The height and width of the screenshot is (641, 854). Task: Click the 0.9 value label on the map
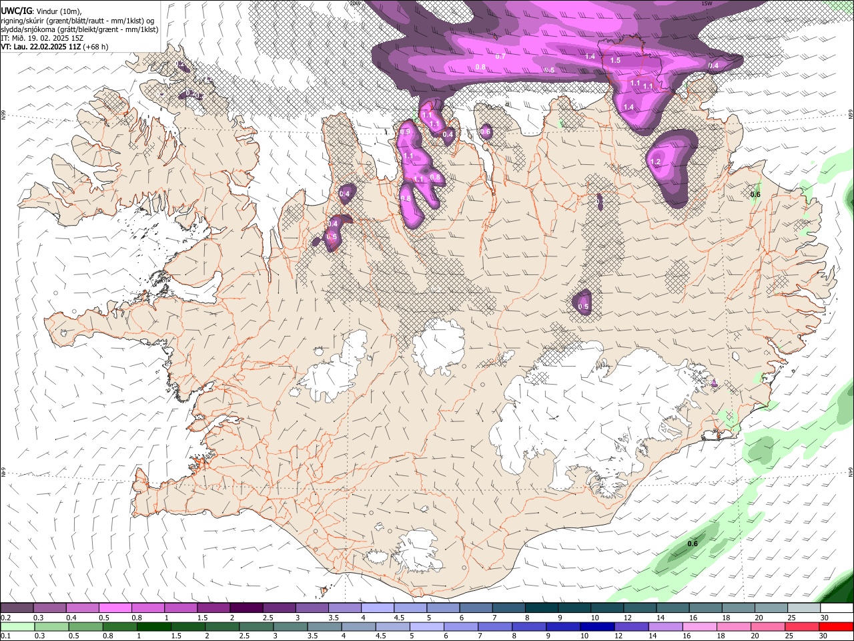point(405,132)
